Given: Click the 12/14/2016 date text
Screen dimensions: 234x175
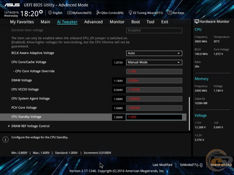Looking at the screenshot, I should [x=11, y=12].
